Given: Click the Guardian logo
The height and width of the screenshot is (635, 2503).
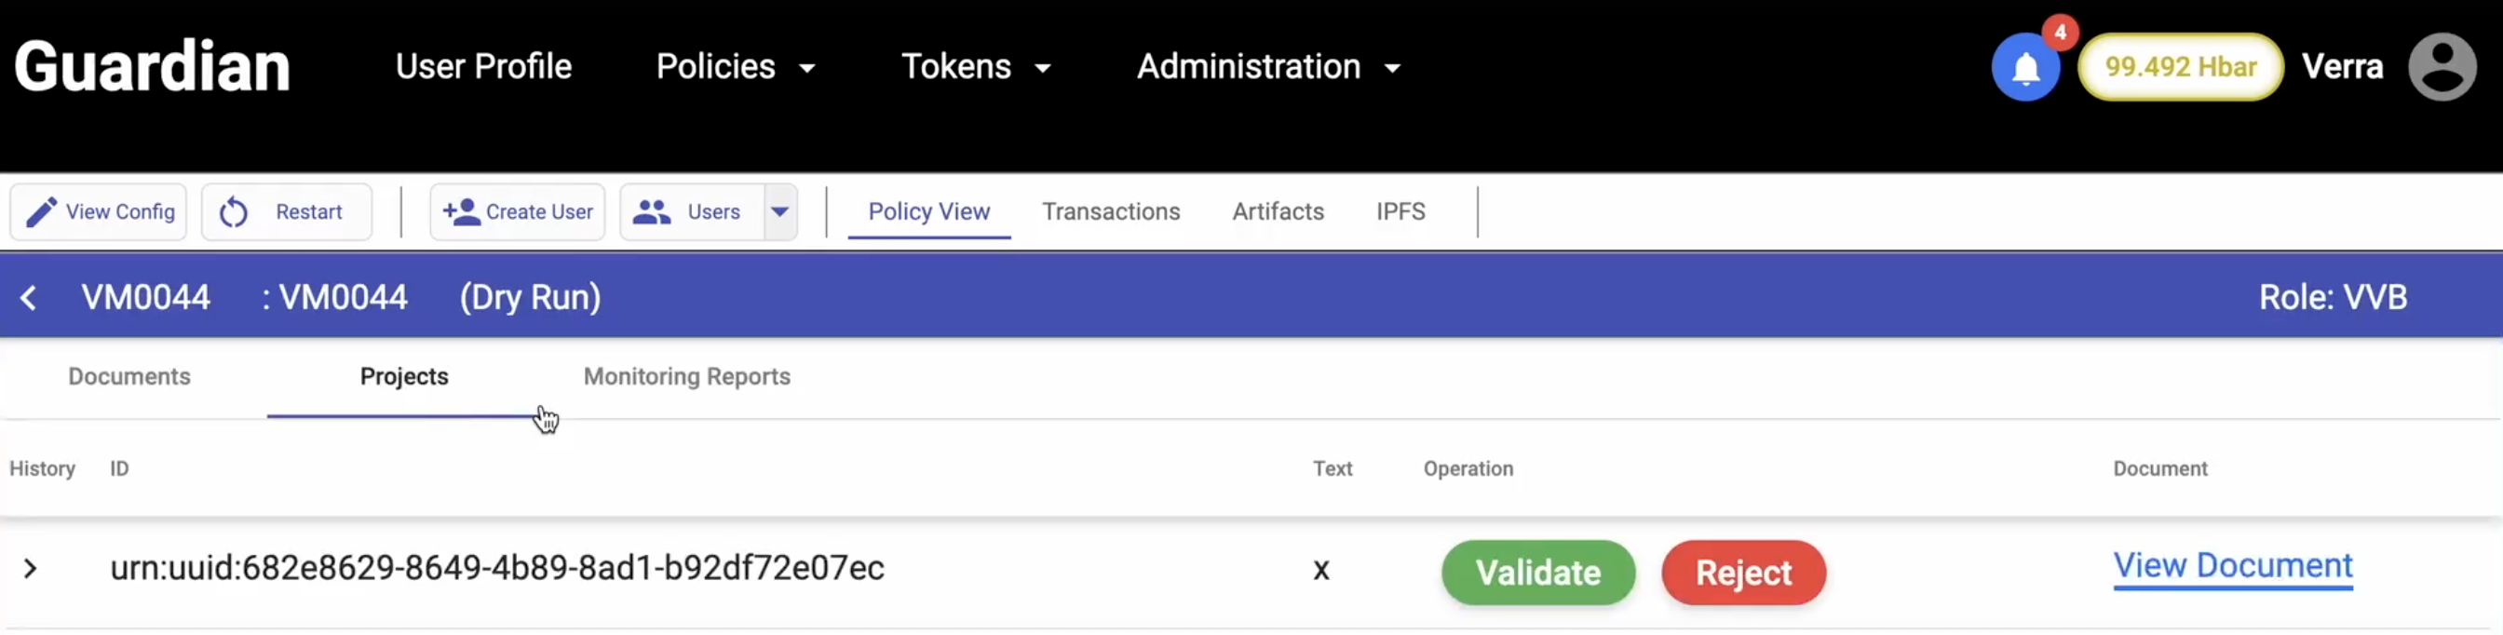Looking at the screenshot, I should coord(153,67).
